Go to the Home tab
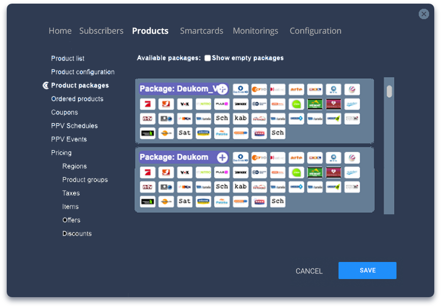The width and height of the screenshot is (441, 307). [60, 31]
